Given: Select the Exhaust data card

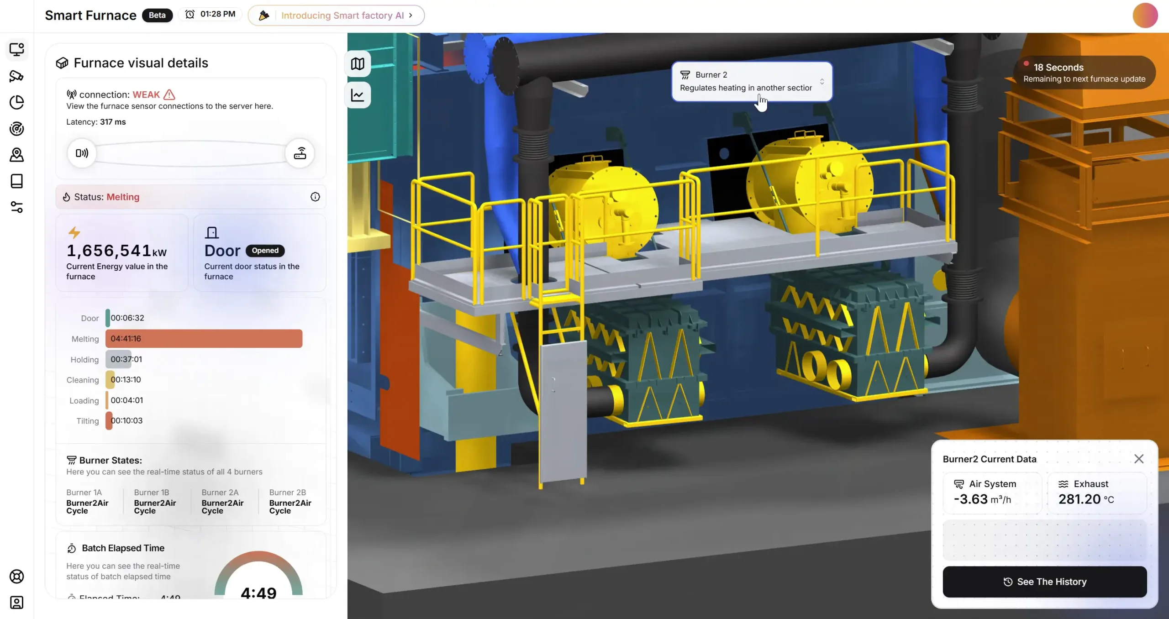Looking at the screenshot, I should click(x=1097, y=493).
